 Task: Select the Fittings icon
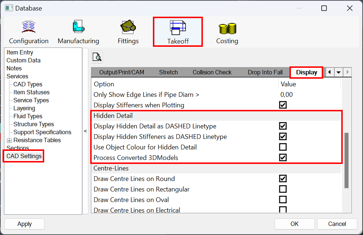point(128,31)
